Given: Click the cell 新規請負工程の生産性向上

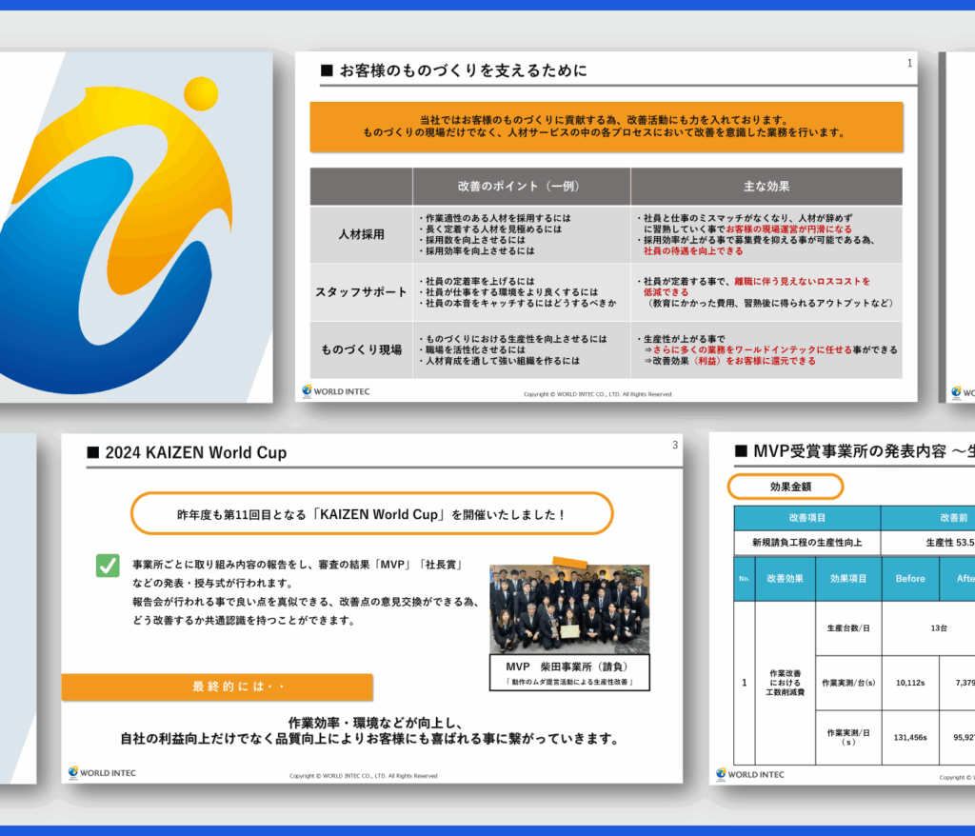Looking at the screenshot, I should (x=807, y=543).
